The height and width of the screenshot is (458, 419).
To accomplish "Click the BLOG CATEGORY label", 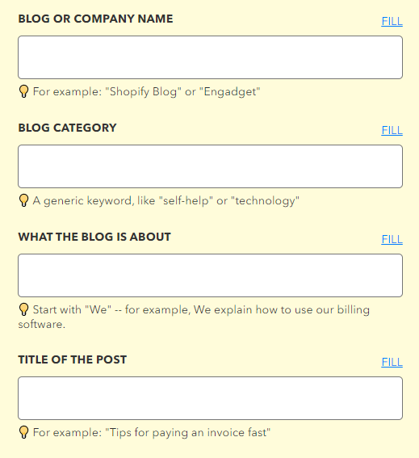I will click(67, 128).
